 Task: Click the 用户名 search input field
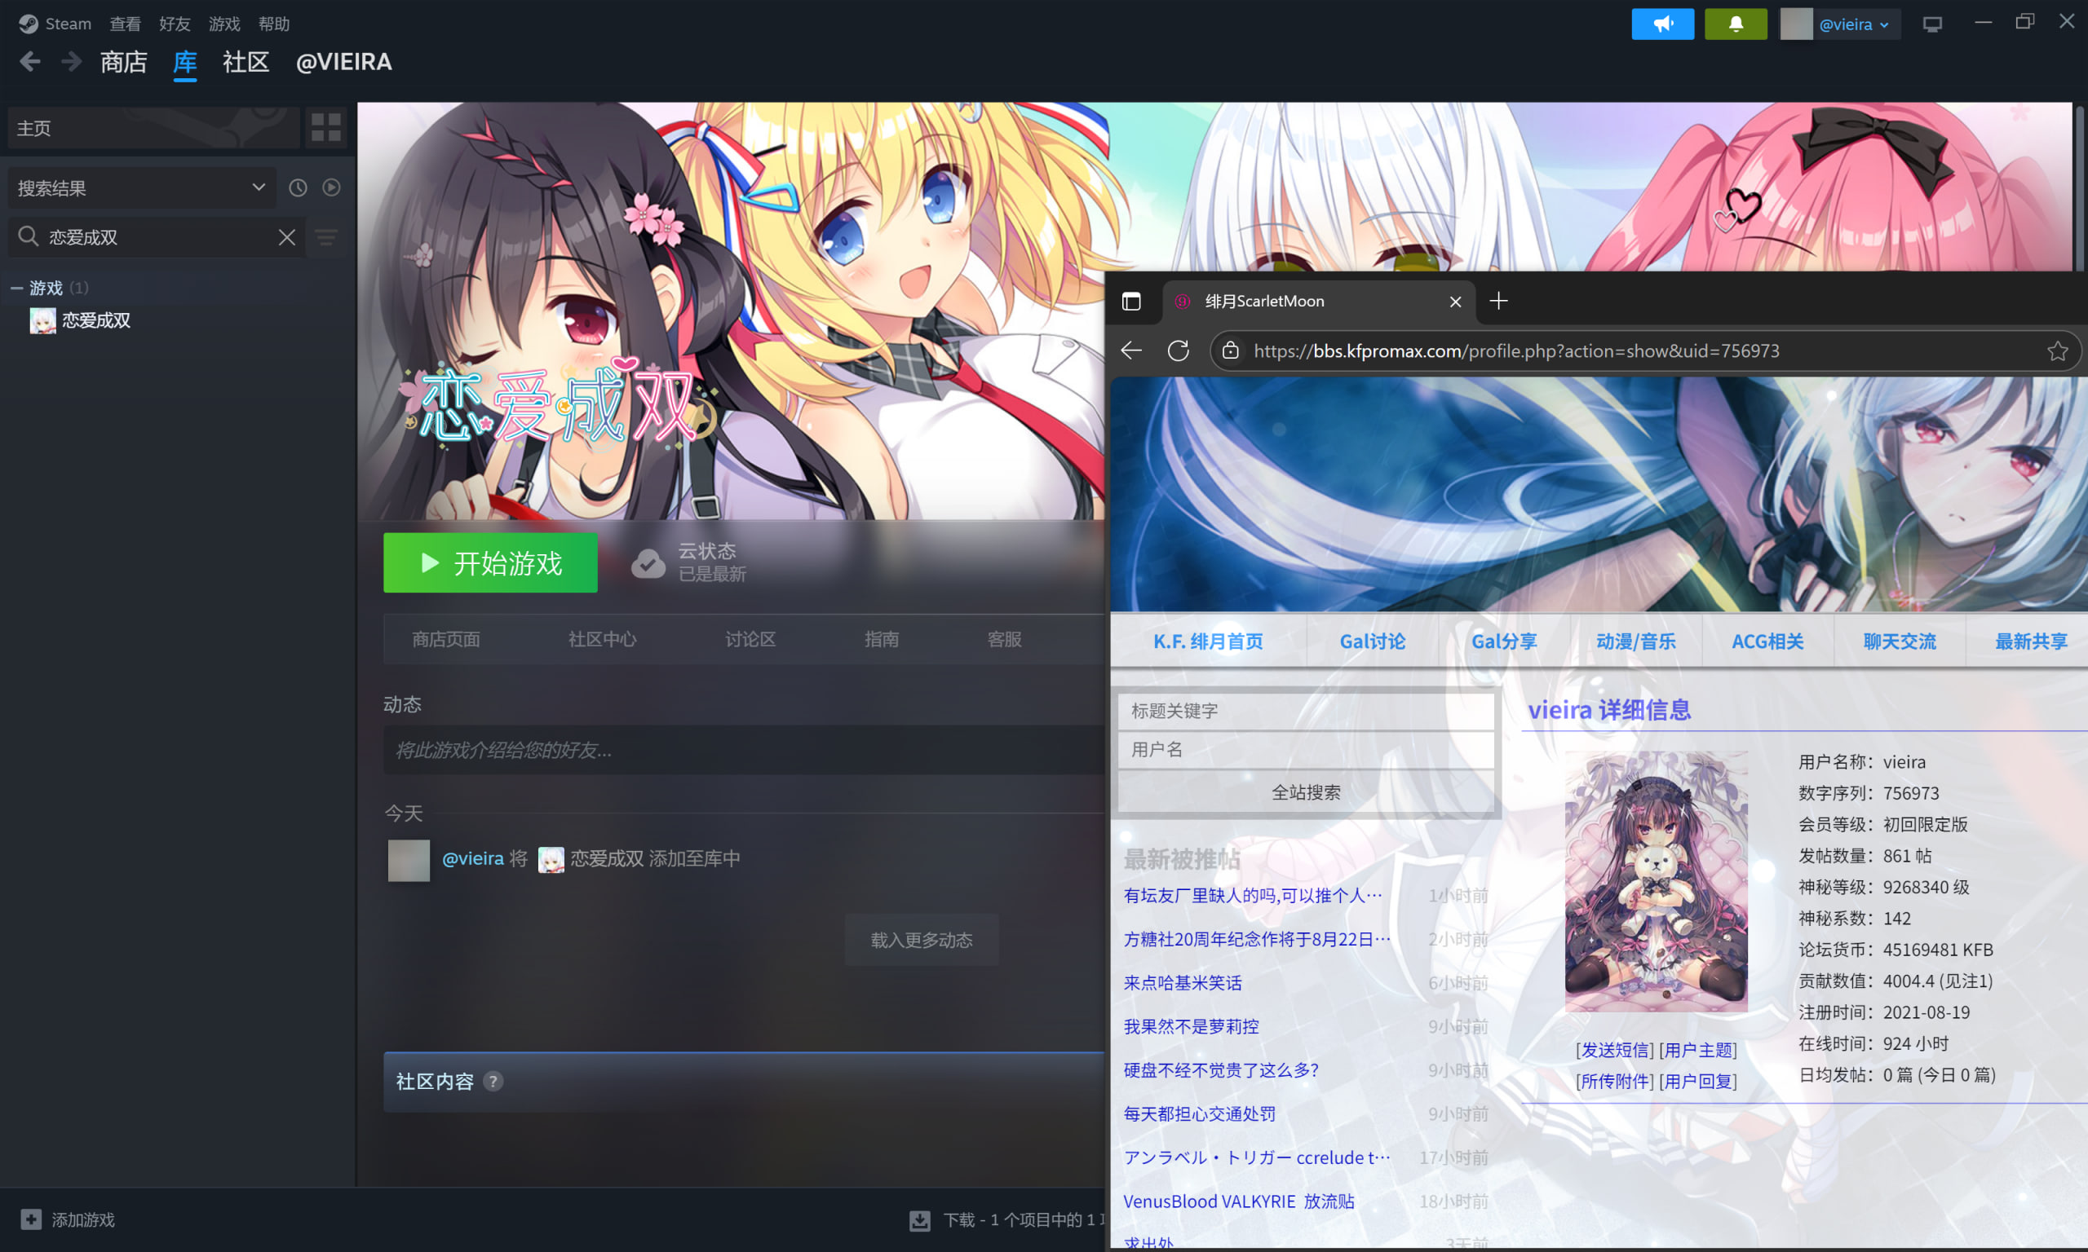[x=1305, y=749]
